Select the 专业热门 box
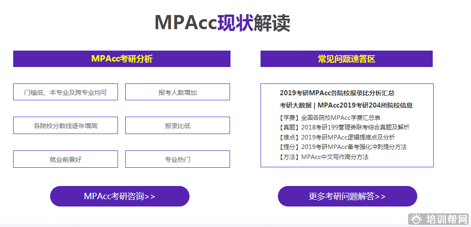The image size is (471, 227). coord(178,159)
